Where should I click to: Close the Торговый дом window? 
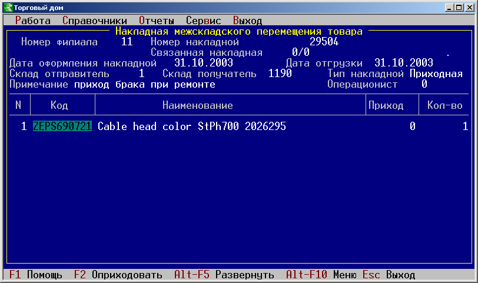[470, 8]
